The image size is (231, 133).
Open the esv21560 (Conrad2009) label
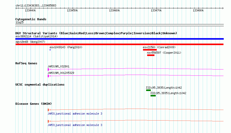159,47
